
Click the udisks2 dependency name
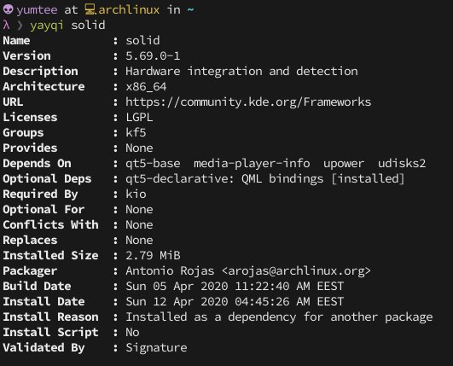402,163
